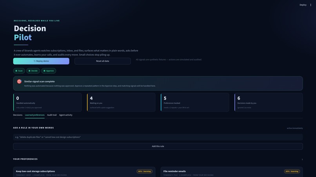The width and height of the screenshot is (316, 177).
Task: Click the Replay demo button
Action: pyautogui.click(x=41, y=61)
